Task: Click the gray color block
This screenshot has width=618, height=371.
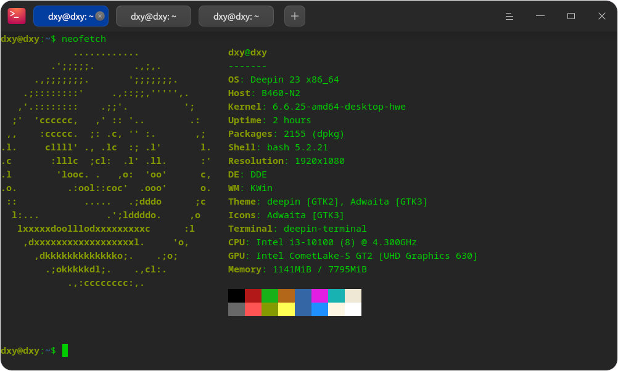Action: point(236,309)
